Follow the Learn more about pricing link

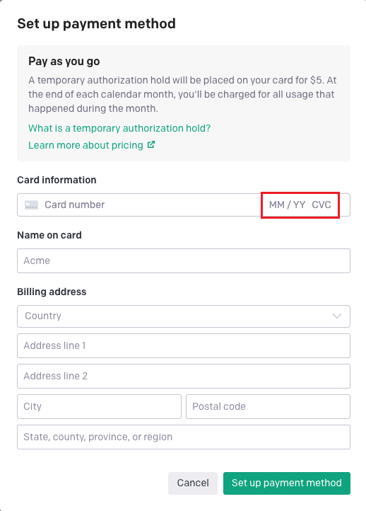[86, 145]
